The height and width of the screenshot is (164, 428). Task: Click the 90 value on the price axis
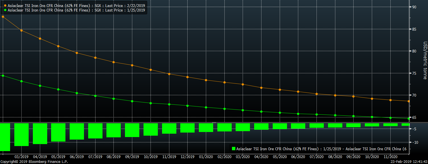pyautogui.click(x=414, y=7)
